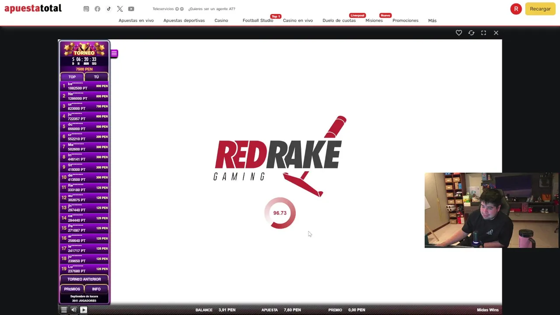The image size is (560, 315).
Task: Click the 96.73 loading progress circle
Action: click(280, 213)
